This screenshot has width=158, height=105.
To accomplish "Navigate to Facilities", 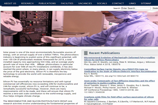I will point(67,3).
